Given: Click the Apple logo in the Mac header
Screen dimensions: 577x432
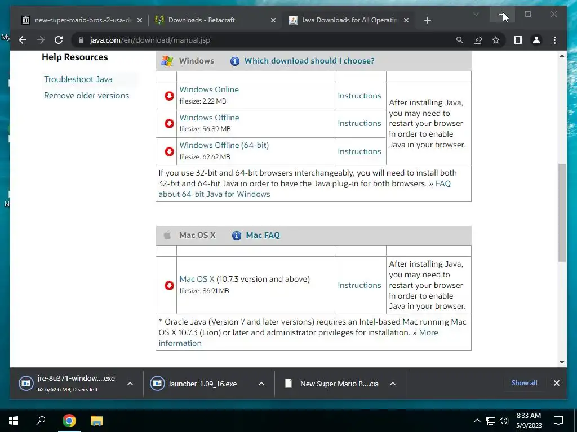Looking at the screenshot, I should tap(167, 235).
